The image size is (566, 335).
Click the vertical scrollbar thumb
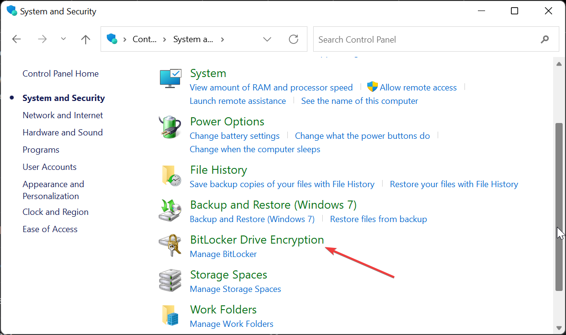coord(559,206)
